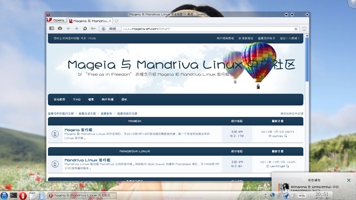Open 查看未读文章 link
356x200 pixels.
[x=87, y=114]
